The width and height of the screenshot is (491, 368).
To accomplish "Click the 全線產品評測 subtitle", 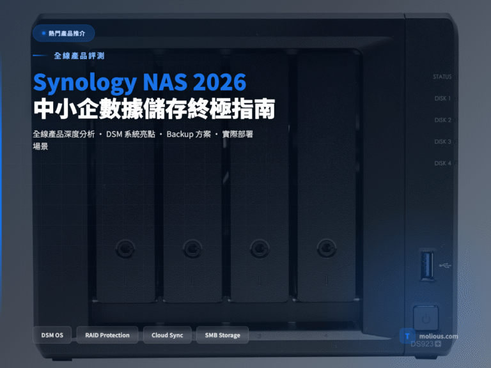I will (x=79, y=56).
